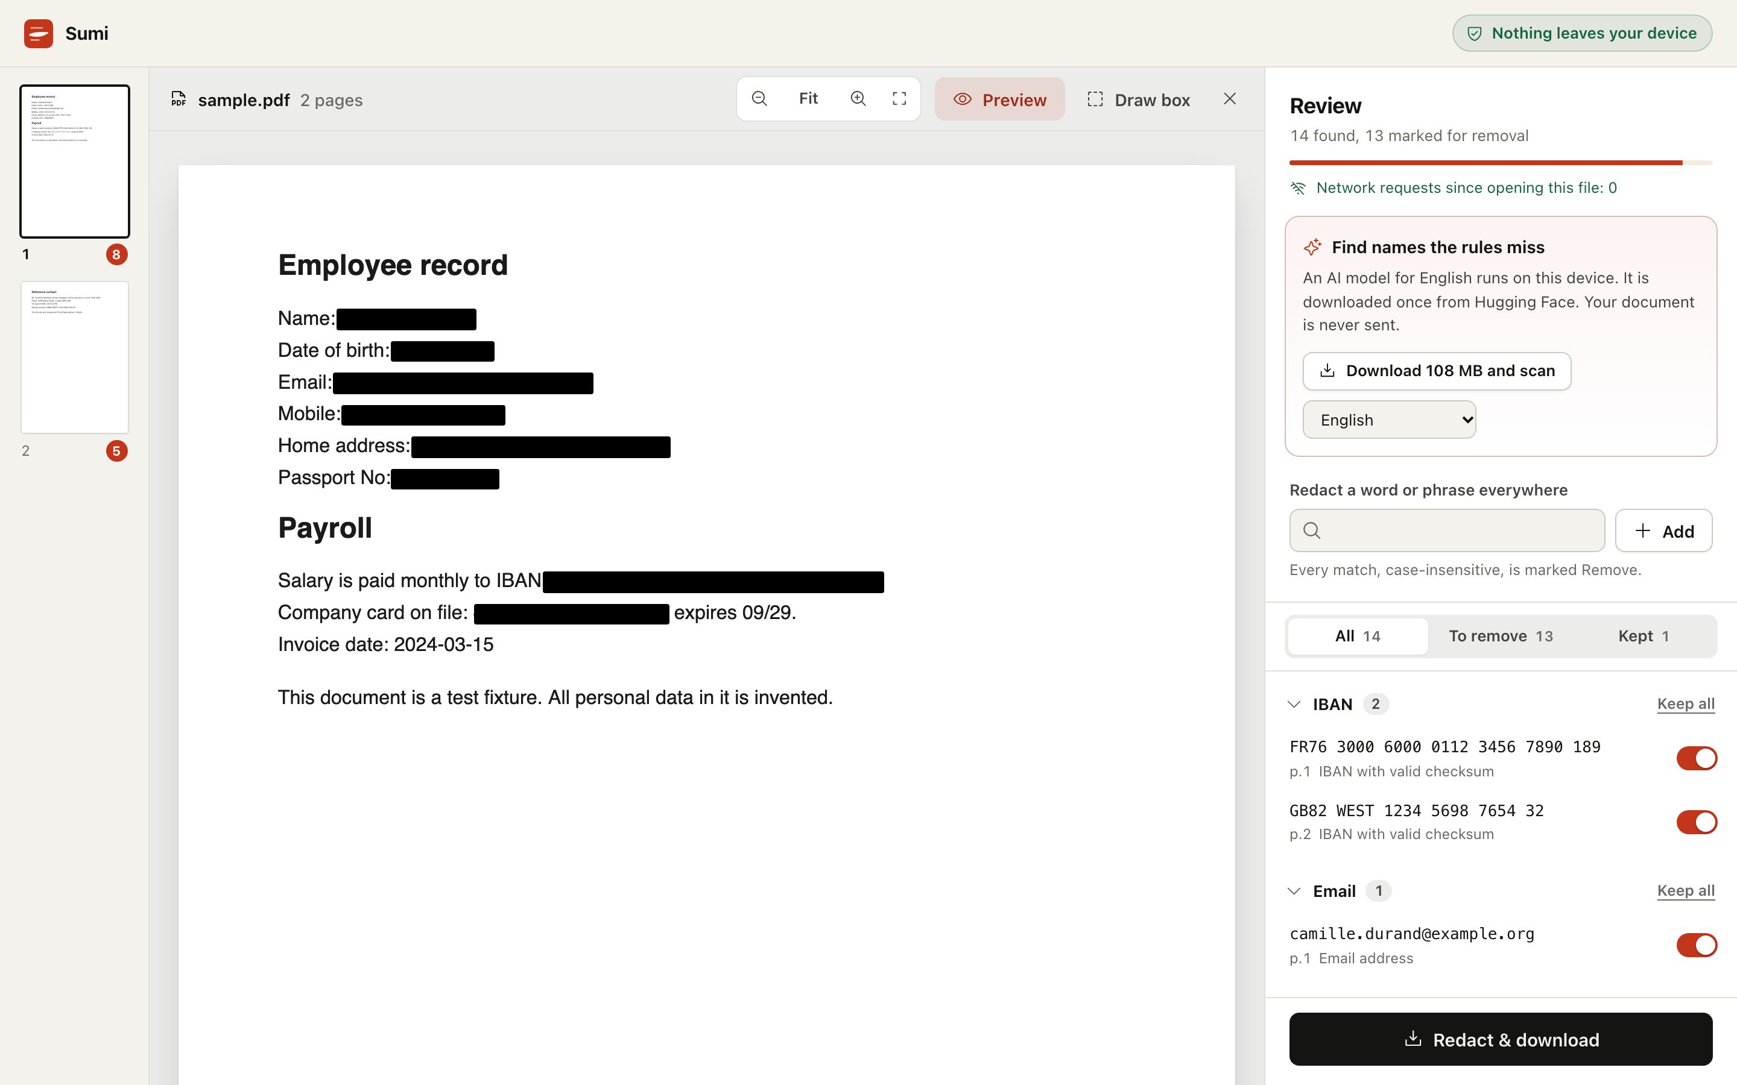Click the redacted company card number

[x=571, y=614]
